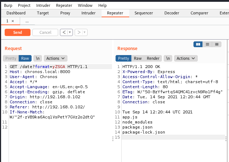This screenshot has height=162, width=229.
Task: Select combined single-pane layout icon
Action: [217, 44]
